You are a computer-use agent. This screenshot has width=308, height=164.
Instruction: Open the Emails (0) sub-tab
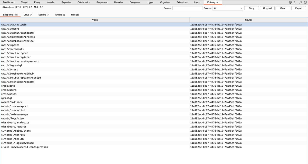point(60,15)
